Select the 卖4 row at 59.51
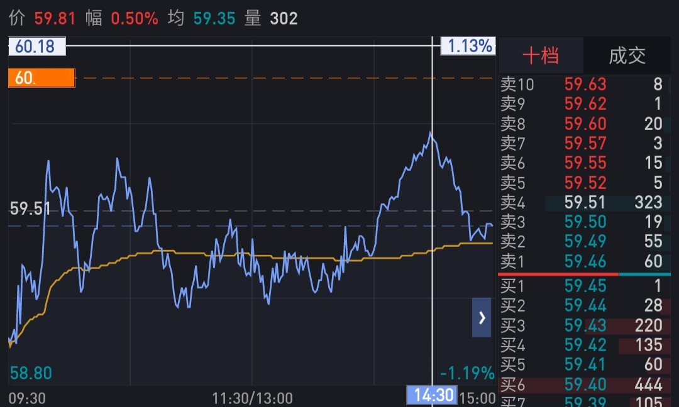Image resolution: width=679 pixels, height=407 pixels. click(583, 202)
